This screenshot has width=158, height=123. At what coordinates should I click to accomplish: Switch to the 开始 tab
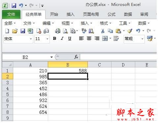click(54, 14)
